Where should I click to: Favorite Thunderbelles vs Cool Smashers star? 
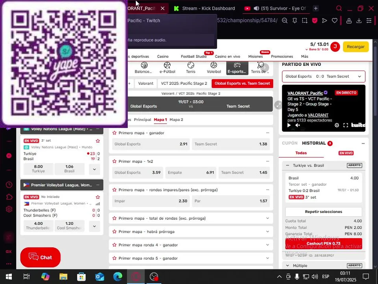[98, 197]
